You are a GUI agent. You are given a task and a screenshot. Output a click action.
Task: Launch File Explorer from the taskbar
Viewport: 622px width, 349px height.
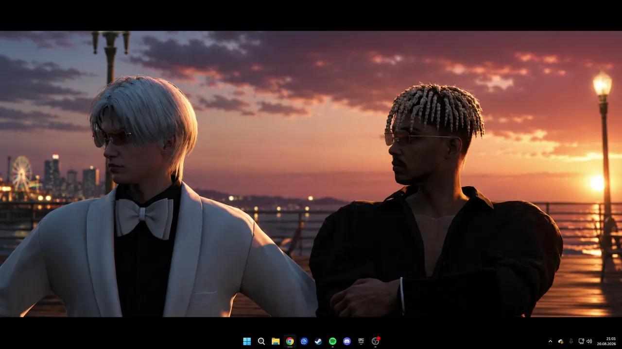pyautogui.click(x=276, y=341)
